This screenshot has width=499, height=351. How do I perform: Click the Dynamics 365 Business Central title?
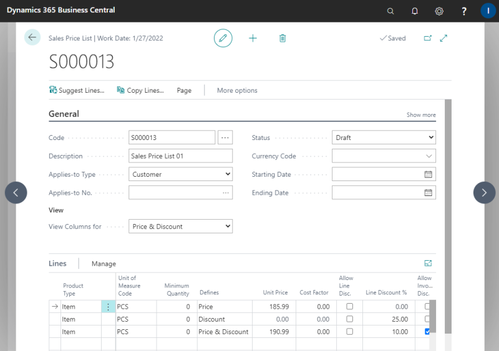61,10
